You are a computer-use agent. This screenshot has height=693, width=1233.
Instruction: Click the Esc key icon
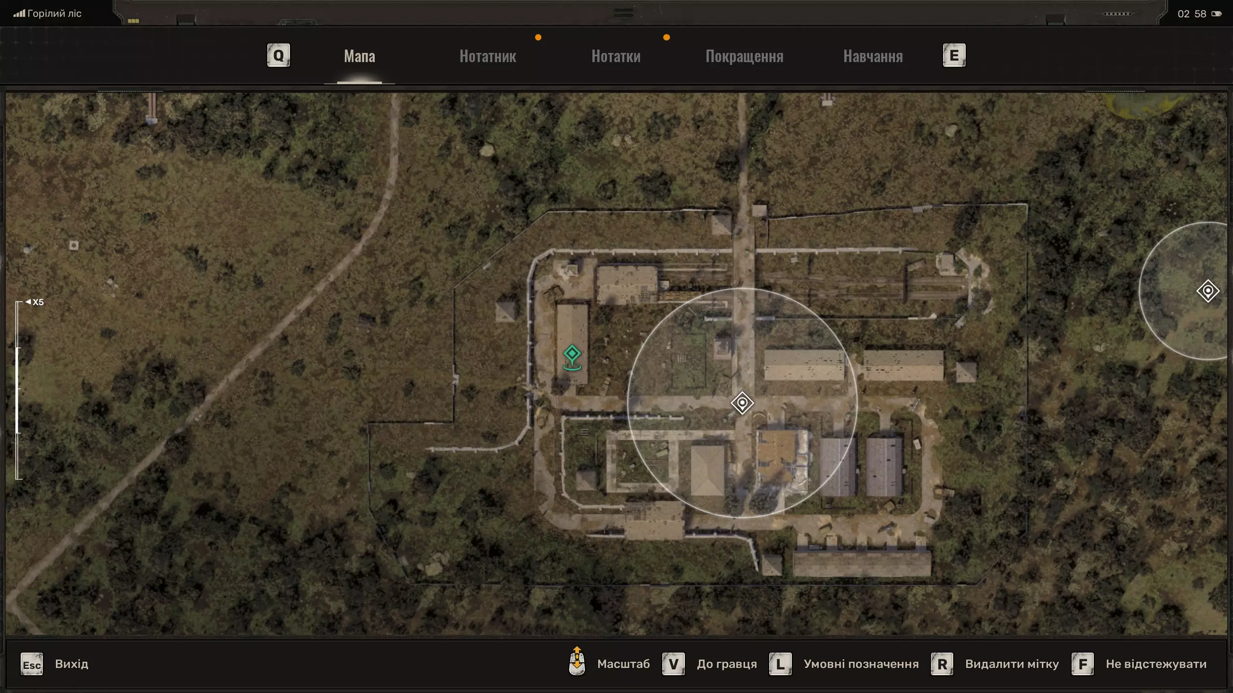[x=32, y=665]
